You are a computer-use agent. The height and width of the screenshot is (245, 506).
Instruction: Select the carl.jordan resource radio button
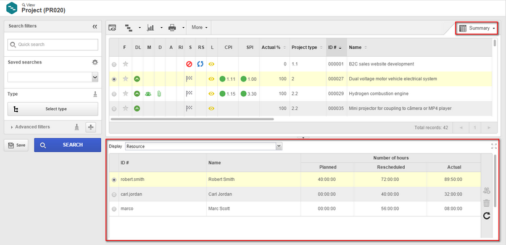coord(114,194)
